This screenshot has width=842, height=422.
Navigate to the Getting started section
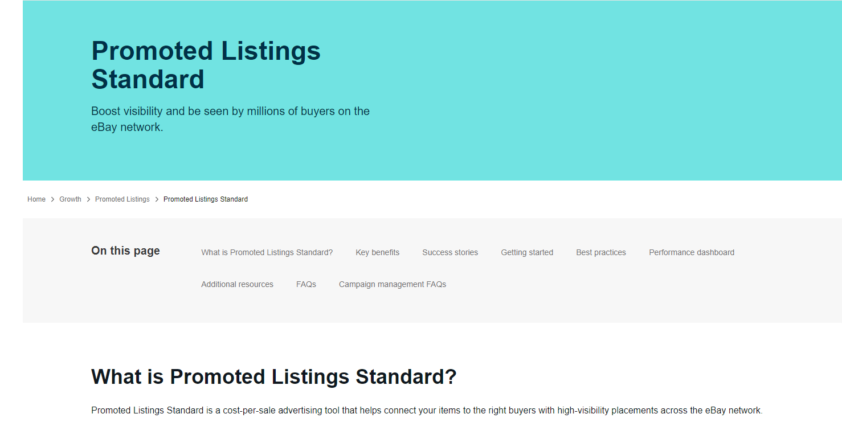coord(526,252)
